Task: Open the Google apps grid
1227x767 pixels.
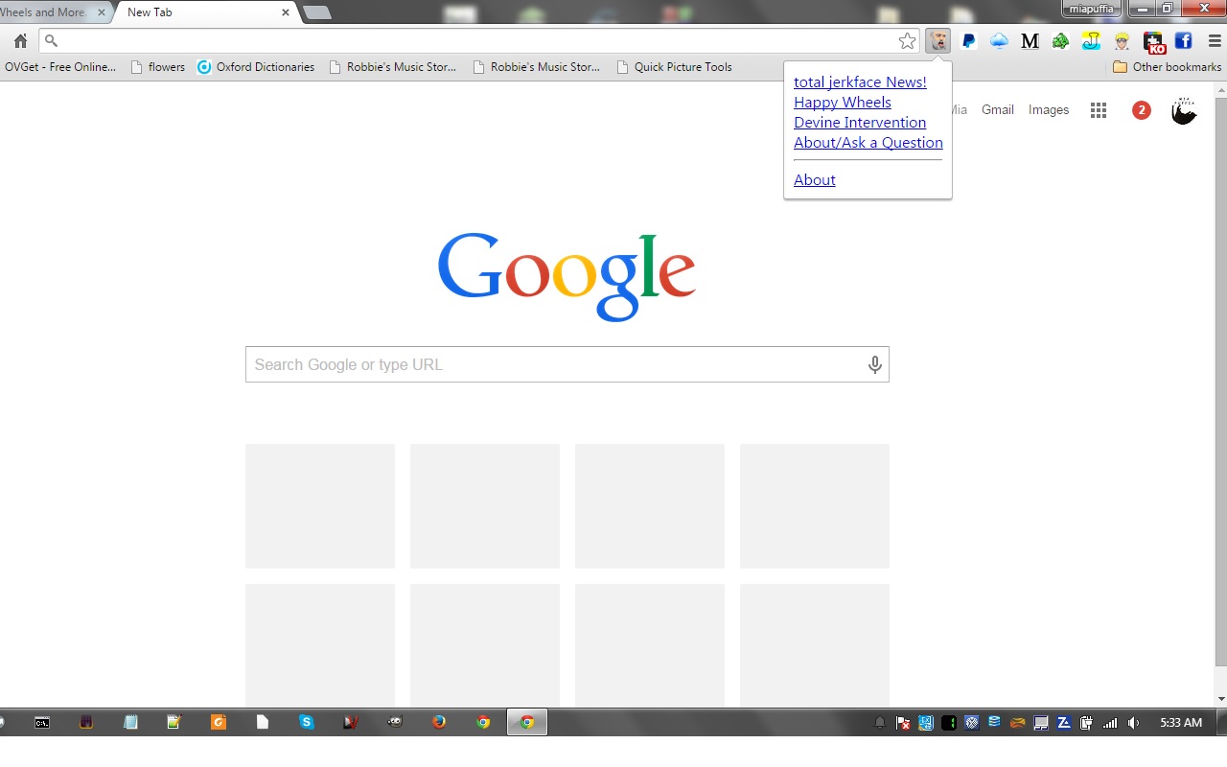Action: tap(1099, 110)
